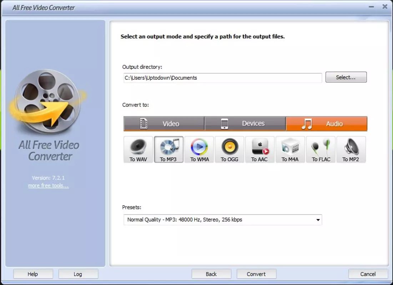Close the All Free Video Converter window

(x=385, y=7)
